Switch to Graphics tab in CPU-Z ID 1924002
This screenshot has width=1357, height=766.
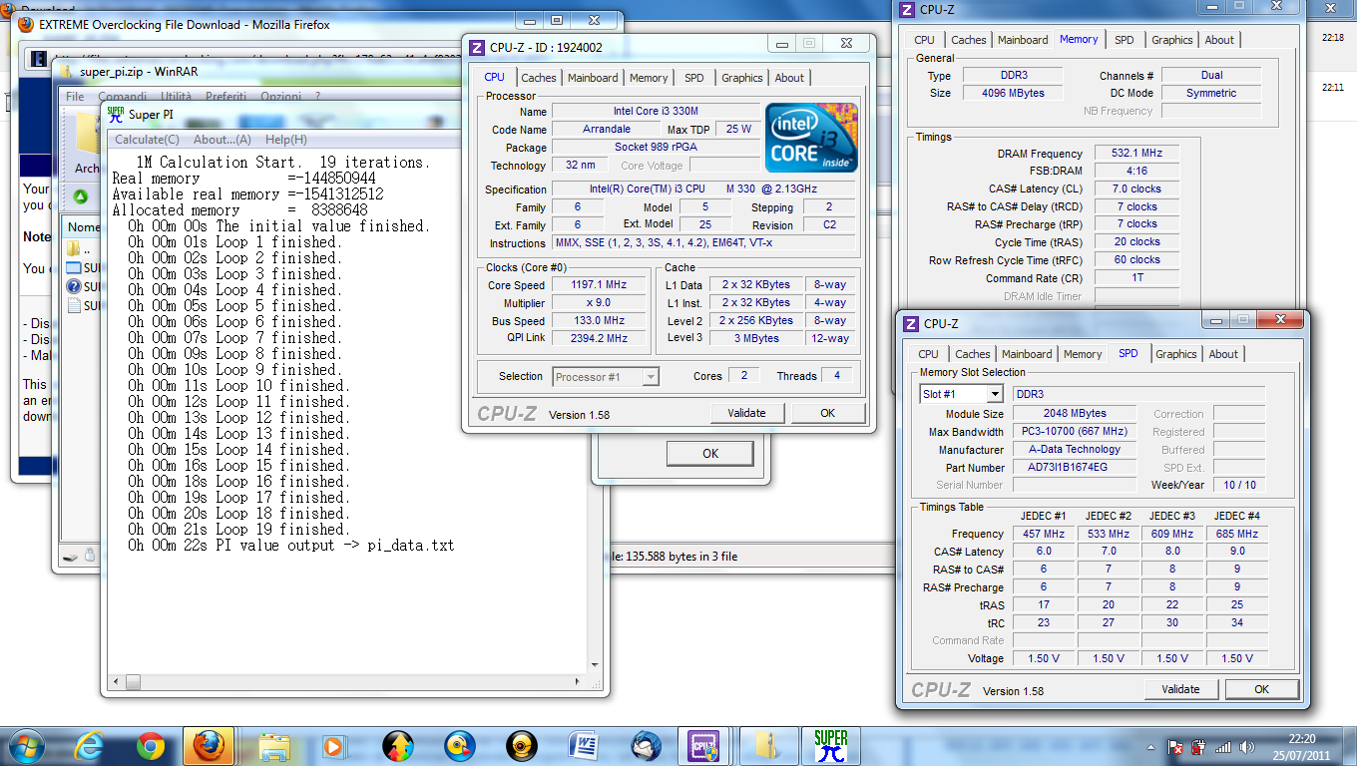[x=742, y=78]
